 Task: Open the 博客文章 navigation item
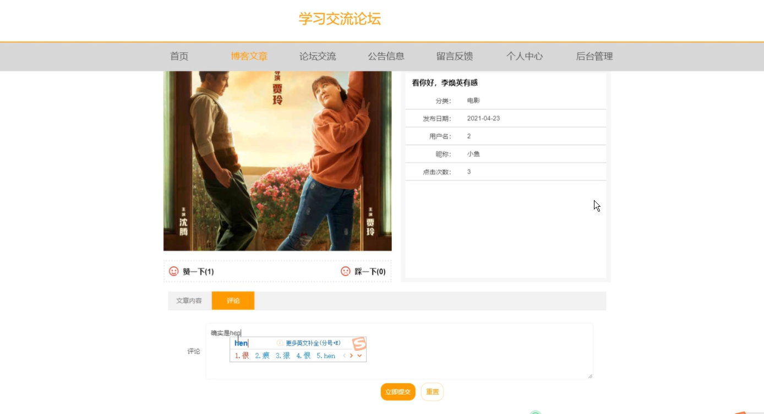[x=249, y=56]
